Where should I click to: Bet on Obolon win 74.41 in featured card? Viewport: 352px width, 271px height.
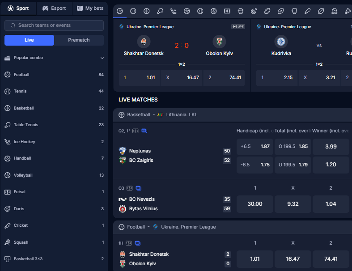224,78
